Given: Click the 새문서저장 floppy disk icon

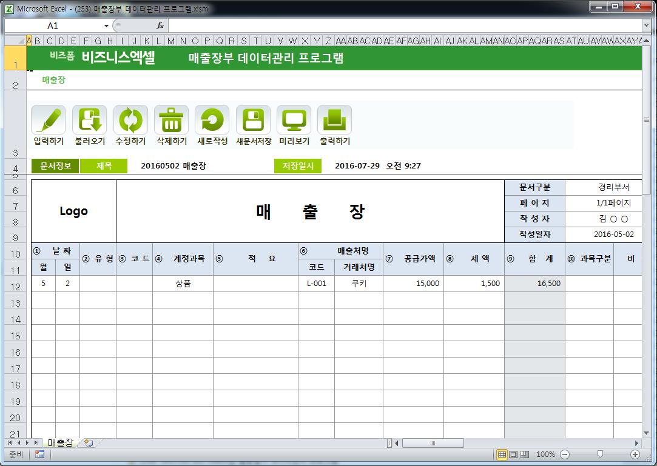Looking at the screenshot, I should [253, 120].
